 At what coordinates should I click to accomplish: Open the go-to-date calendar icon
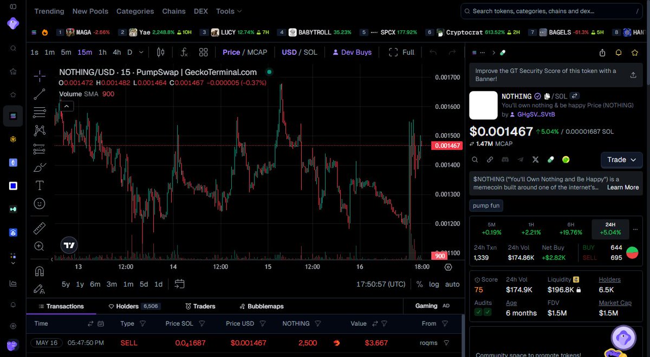click(x=180, y=284)
